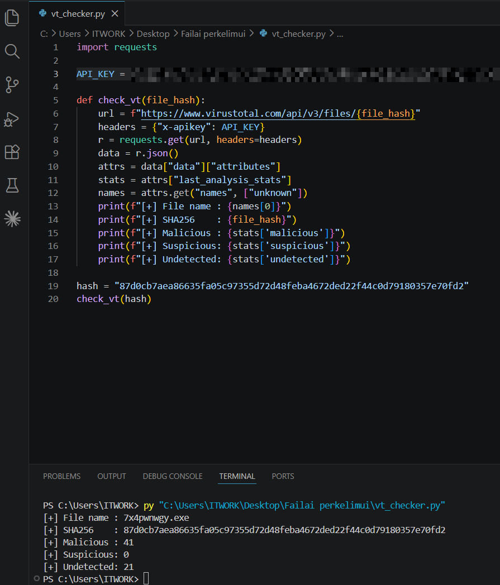Open the Explorer view in the activity bar
The width and height of the screenshot is (500, 585).
[x=12, y=17]
